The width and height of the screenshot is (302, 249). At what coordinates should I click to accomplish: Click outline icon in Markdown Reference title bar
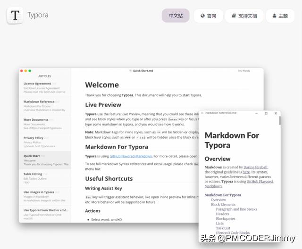(x=202, y=113)
